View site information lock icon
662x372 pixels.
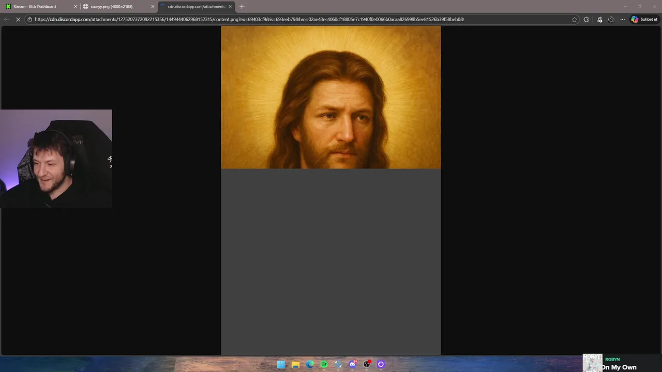[30, 20]
